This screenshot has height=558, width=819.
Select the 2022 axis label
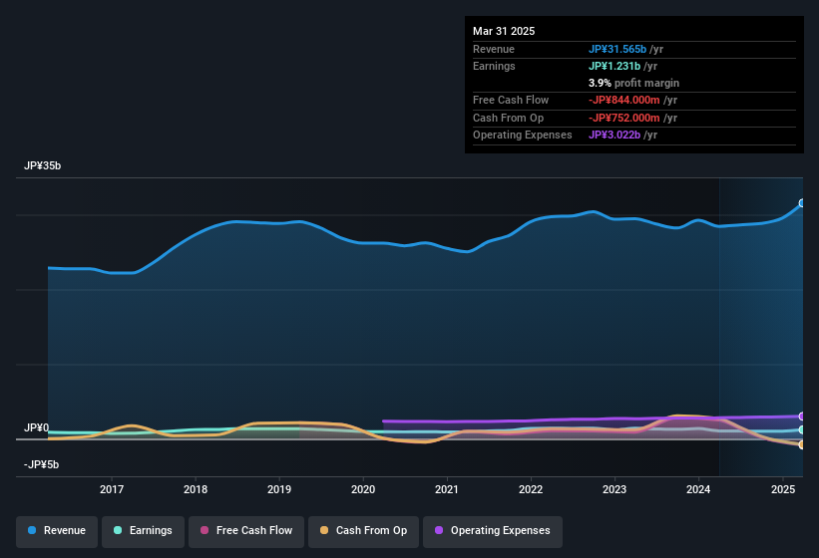click(531, 489)
